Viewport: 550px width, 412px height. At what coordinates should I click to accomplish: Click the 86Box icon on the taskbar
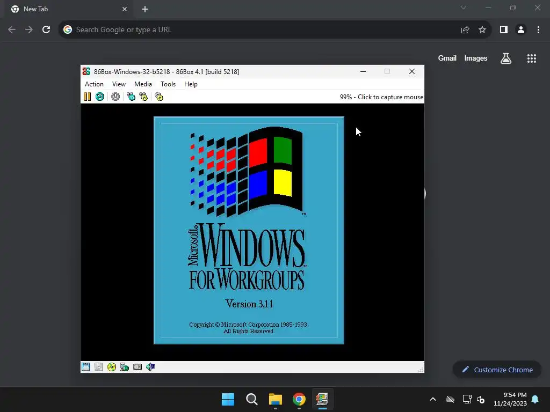point(323,399)
